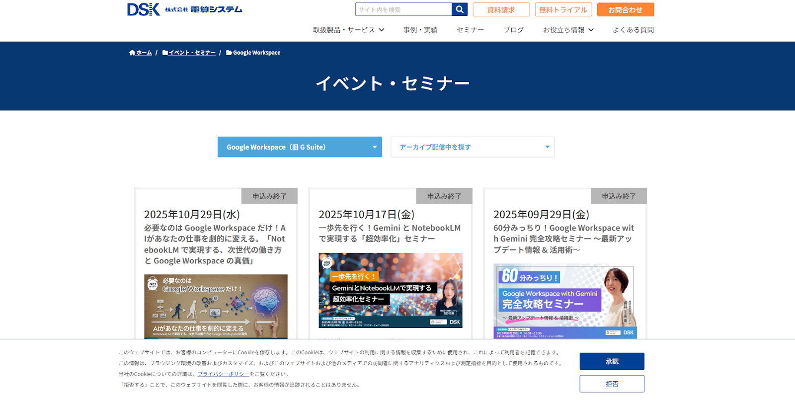Click the プライバシーポリシー link in cookie notice

click(x=224, y=374)
